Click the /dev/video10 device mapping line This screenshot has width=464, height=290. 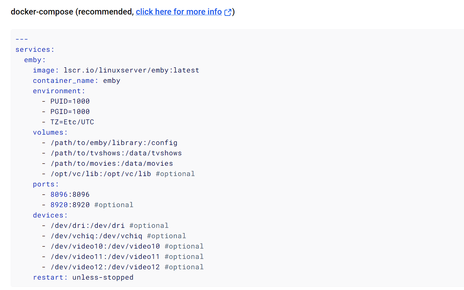[123, 246]
